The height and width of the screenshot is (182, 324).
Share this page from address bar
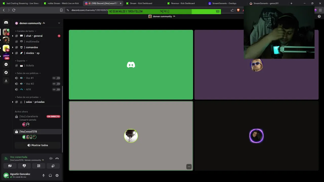[232, 10]
